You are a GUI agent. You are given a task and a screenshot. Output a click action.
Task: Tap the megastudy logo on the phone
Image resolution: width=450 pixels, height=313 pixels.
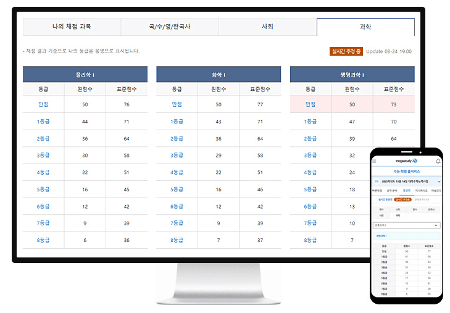[407, 161]
